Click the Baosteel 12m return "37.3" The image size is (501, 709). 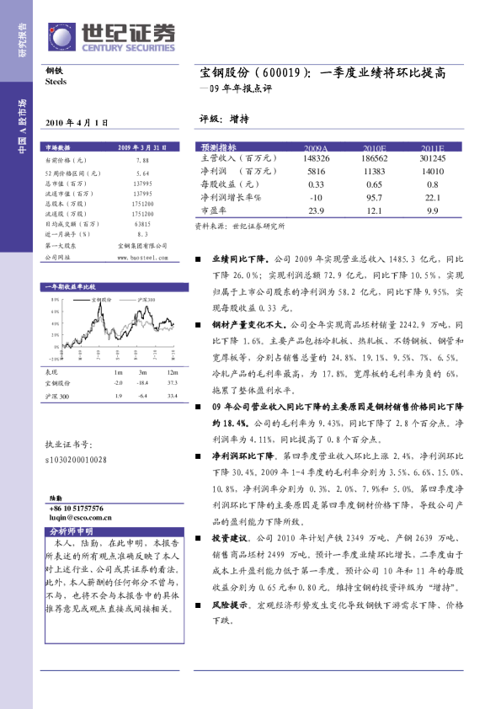click(x=173, y=383)
